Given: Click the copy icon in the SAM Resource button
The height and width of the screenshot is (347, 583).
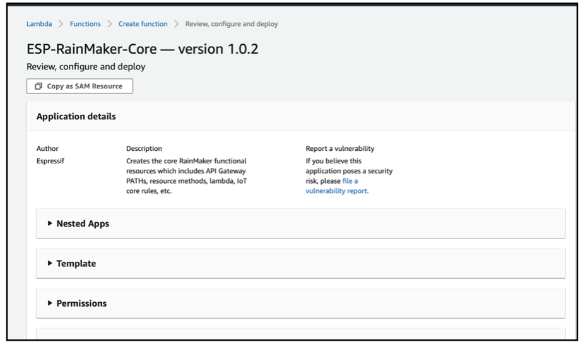Looking at the screenshot, I should click(38, 86).
